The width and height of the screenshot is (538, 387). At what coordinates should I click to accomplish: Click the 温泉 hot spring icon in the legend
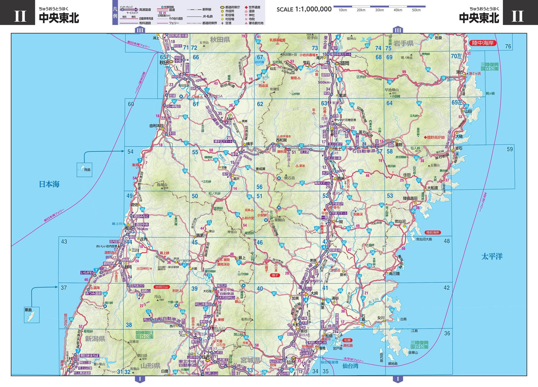pos(246,11)
